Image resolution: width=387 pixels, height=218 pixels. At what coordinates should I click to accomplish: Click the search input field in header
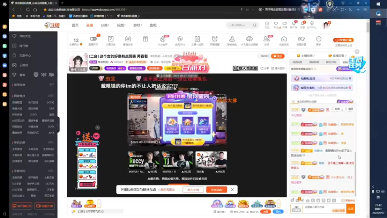click(239, 25)
